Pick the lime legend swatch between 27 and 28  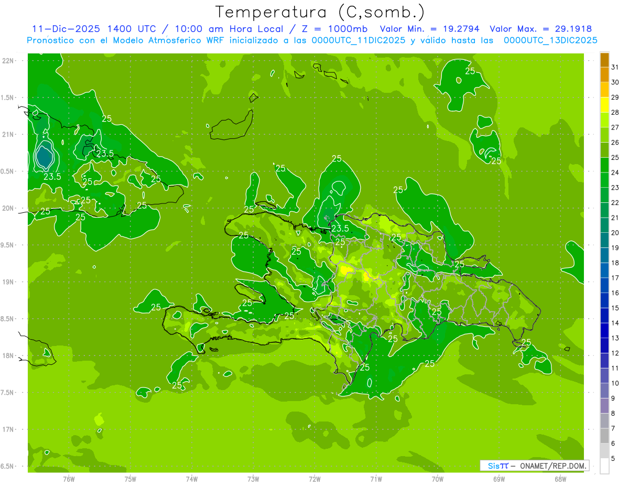(604, 120)
